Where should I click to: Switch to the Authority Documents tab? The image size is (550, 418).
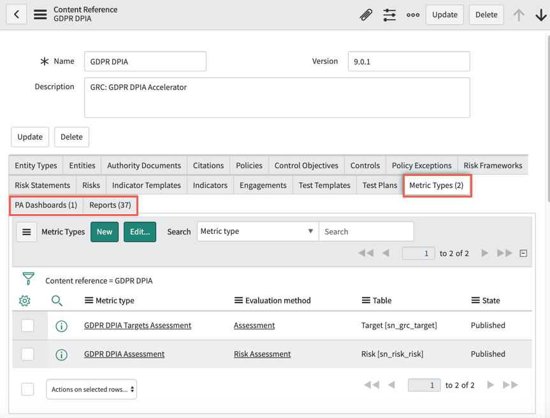[x=144, y=166]
